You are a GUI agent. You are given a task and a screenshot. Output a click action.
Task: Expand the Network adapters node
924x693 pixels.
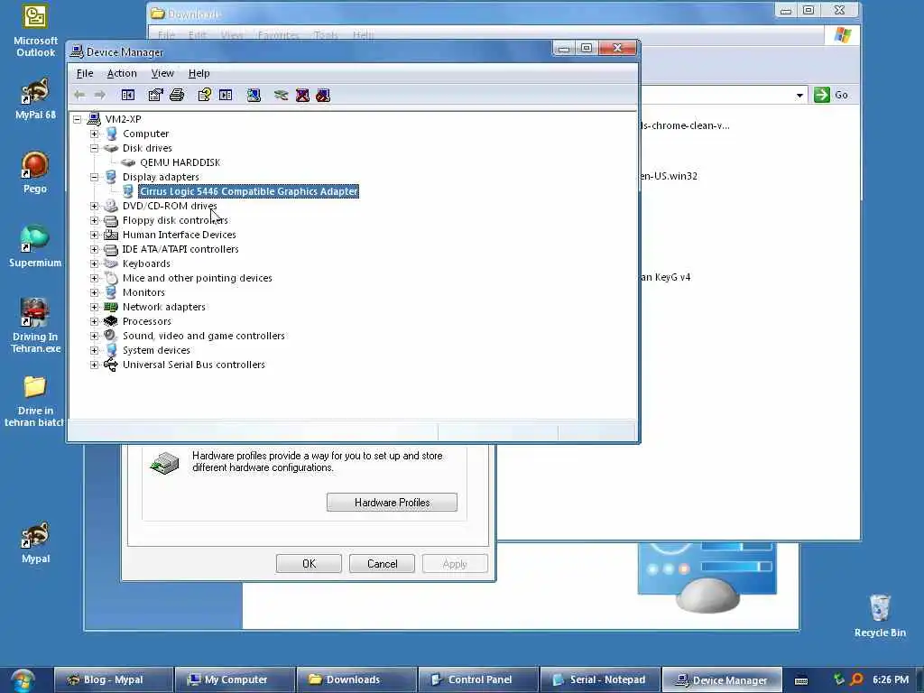coord(94,307)
